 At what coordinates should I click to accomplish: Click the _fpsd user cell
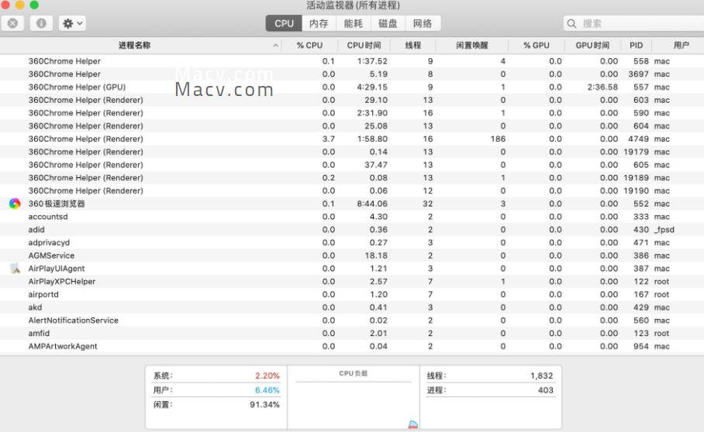pyautogui.click(x=664, y=229)
